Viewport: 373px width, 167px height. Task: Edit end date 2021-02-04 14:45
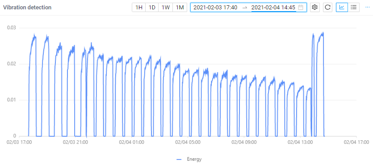273,8
